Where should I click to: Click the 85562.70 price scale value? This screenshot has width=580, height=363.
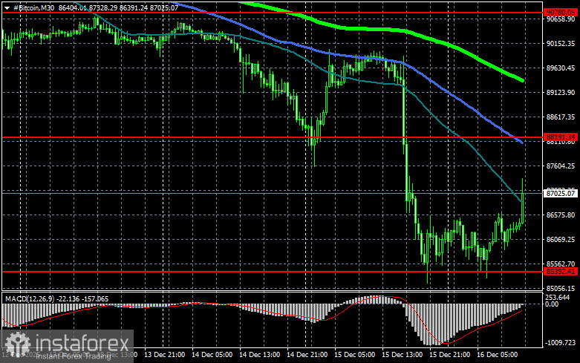point(561,264)
